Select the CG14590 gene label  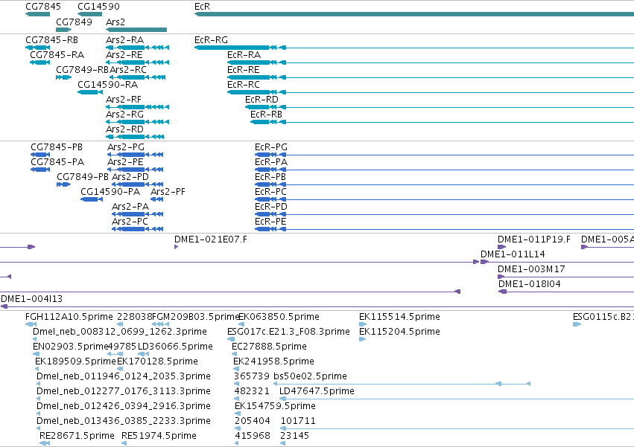click(x=98, y=7)
